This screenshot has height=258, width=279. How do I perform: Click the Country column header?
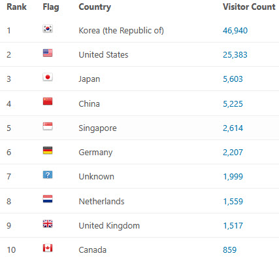point(95,7)
